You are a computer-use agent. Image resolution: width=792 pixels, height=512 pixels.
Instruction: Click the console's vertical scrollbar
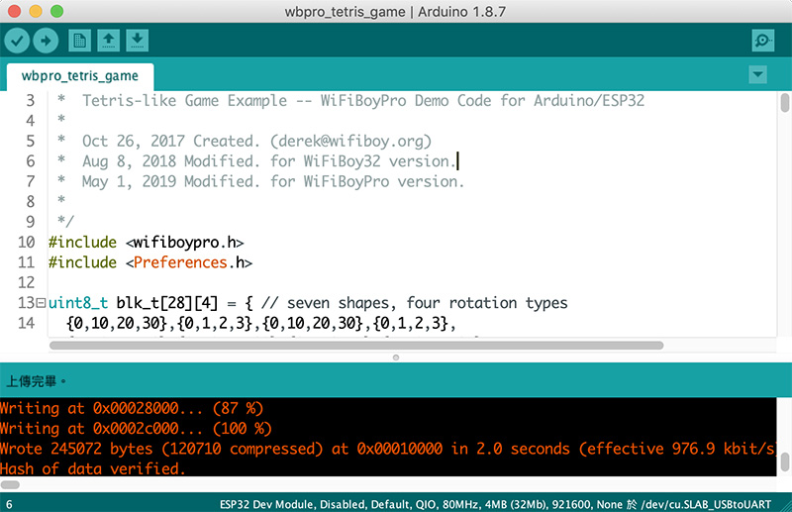point(784,461)
